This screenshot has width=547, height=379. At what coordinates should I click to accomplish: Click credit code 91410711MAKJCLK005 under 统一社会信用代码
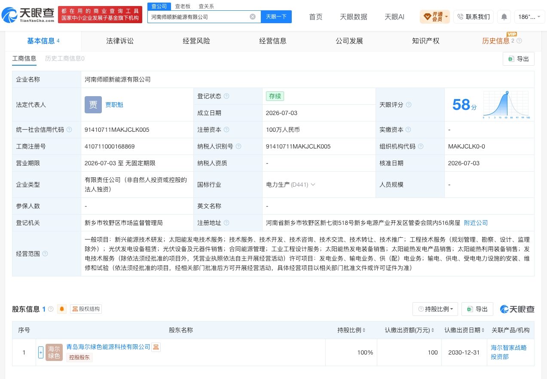(117, 130)
